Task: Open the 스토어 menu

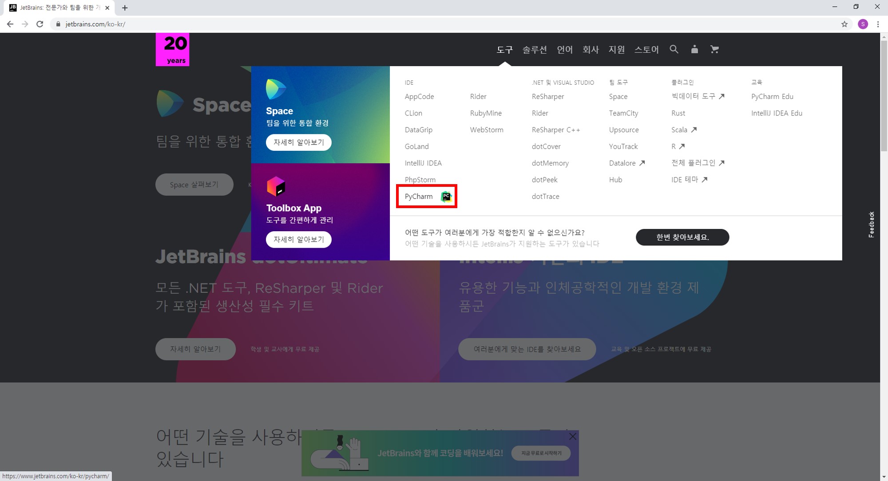Action: (x=646, y=50)
